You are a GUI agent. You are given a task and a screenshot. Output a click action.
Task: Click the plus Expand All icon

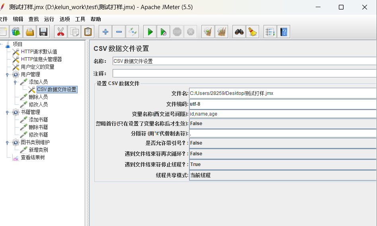click(x=105, y=32)
